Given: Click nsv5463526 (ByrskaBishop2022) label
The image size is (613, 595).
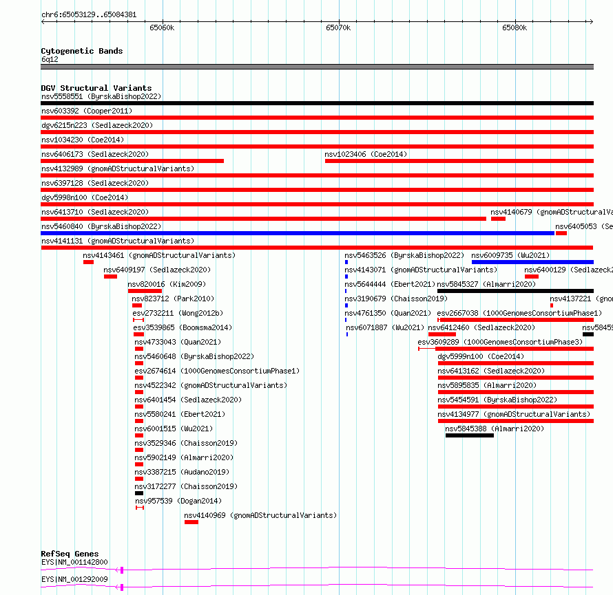Looking at the screenshot, I should pyautogui.click(x=404, y=255).
